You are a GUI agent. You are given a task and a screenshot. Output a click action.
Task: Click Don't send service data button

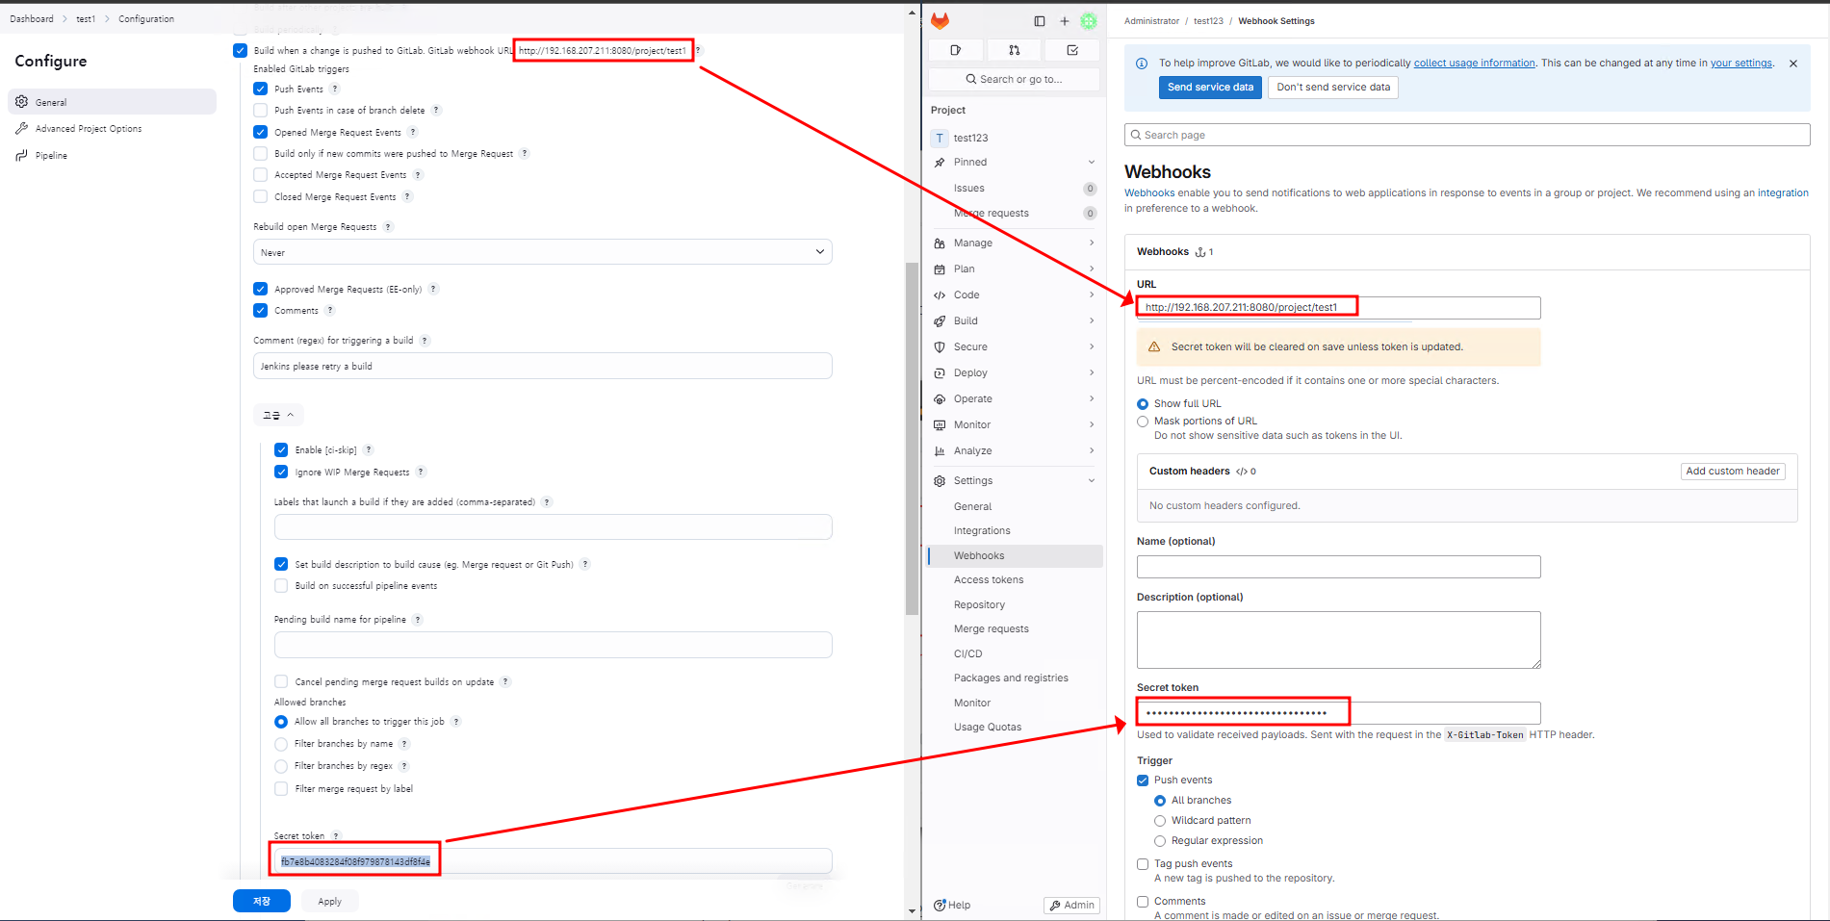click(1333, 88)
